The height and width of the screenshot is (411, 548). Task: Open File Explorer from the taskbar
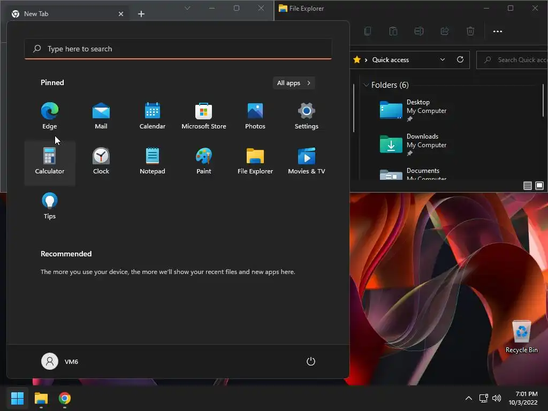[41, 398]
